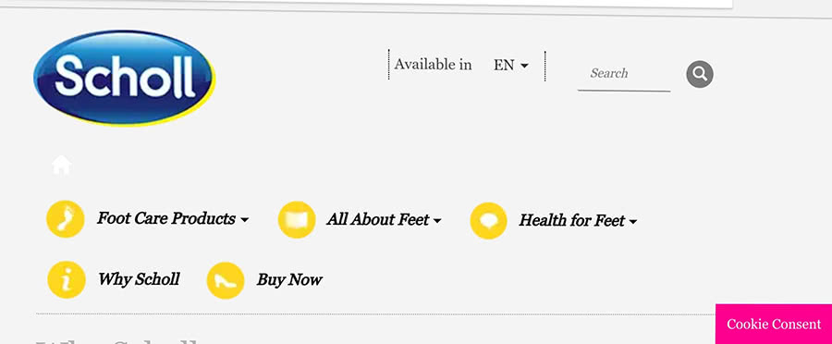Click the caret beside Foot Care Products
Image resolution: width=832 pixels, height=344 pixels.
245,220
